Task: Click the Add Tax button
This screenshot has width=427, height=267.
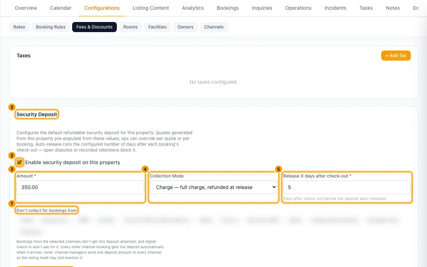Action: point(396,56)
